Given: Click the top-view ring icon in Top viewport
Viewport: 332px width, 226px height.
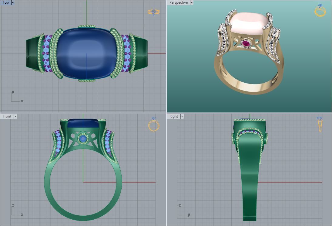Looking at the screenshot, I should (154, 12).
